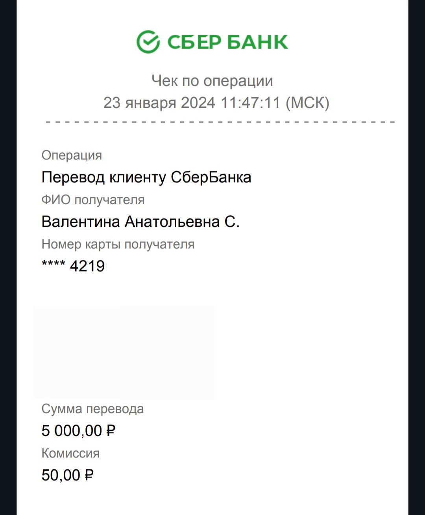425x515 pixels.
Task: Select the commission amount '50,00'
Action: click(x=61, y=475)
